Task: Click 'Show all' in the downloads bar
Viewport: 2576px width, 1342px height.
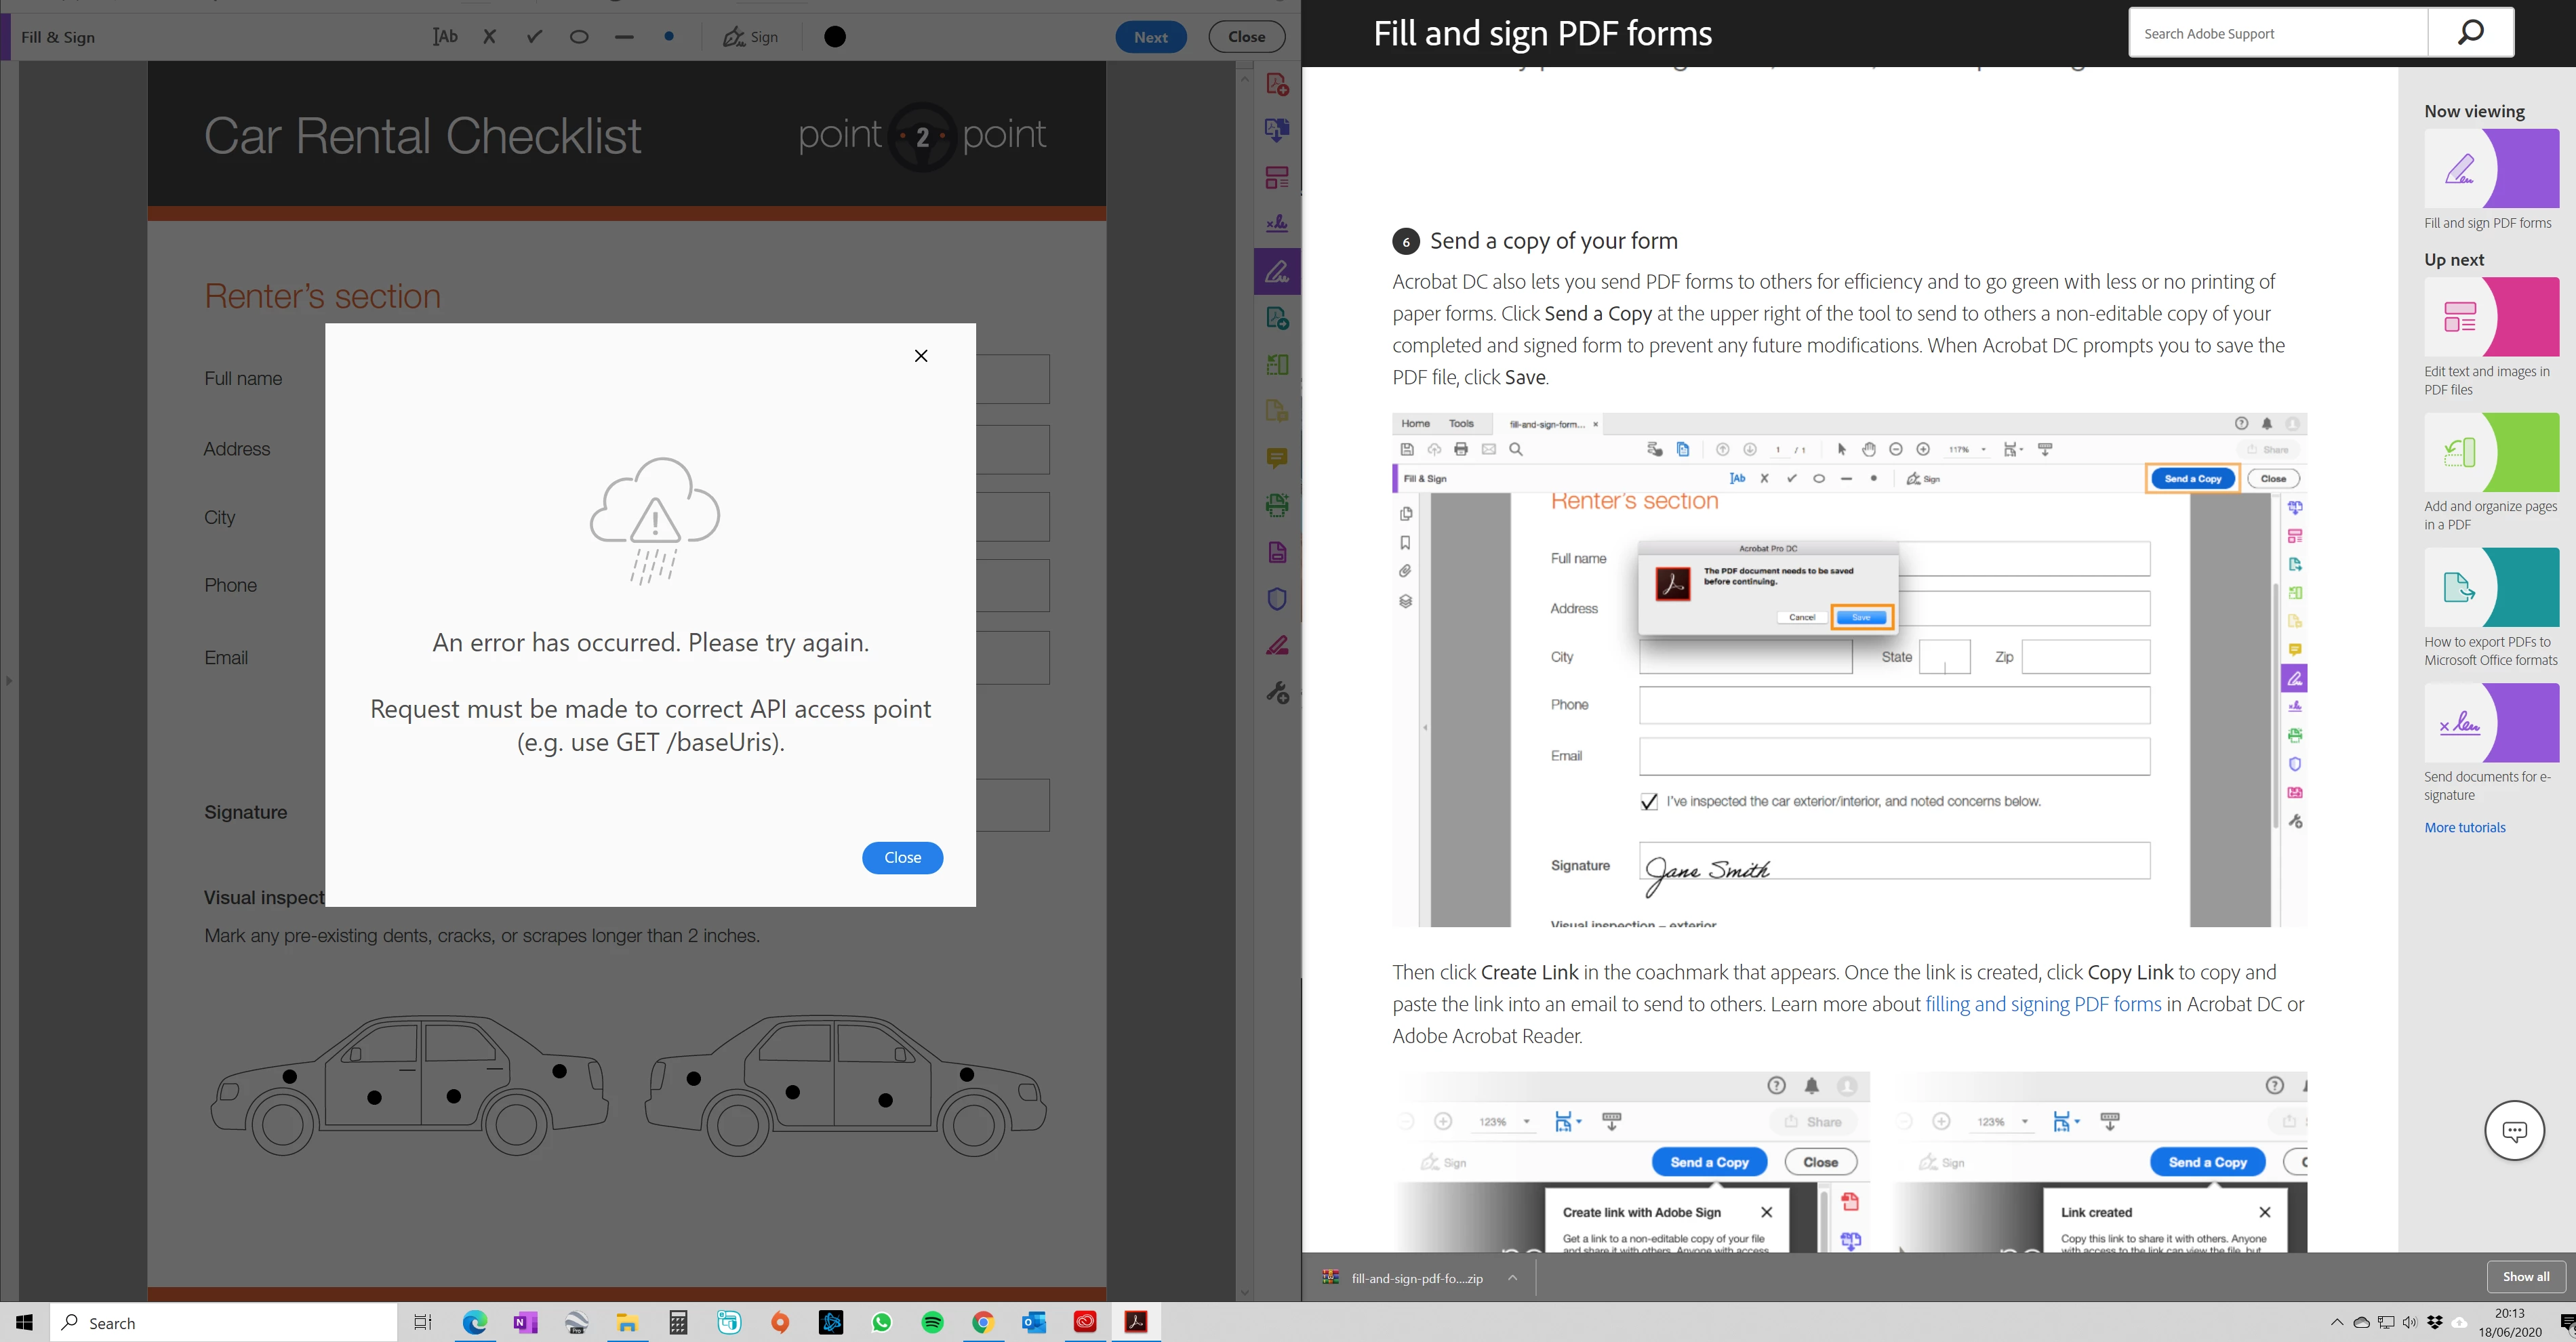Action: [2525, 1276]
